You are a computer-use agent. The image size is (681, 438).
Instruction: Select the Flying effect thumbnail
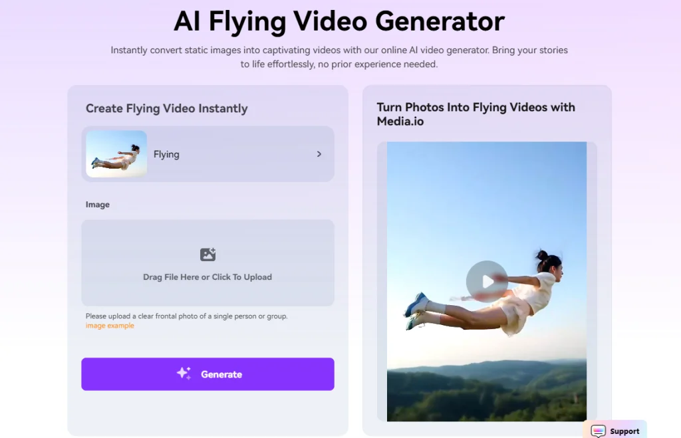pyautogui.click(x=116, y=154)
